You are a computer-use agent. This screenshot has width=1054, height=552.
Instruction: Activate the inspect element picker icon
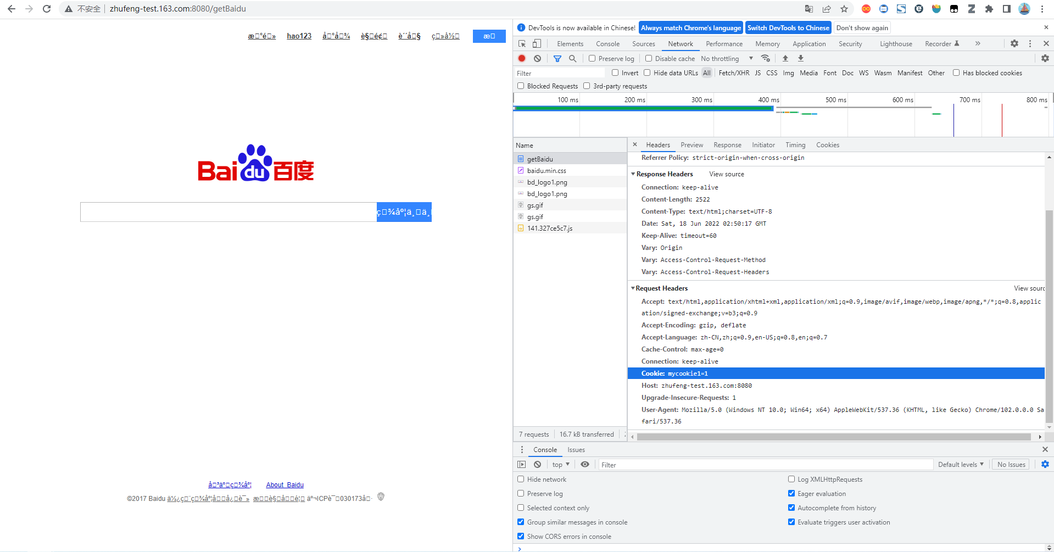coord(522,43)
